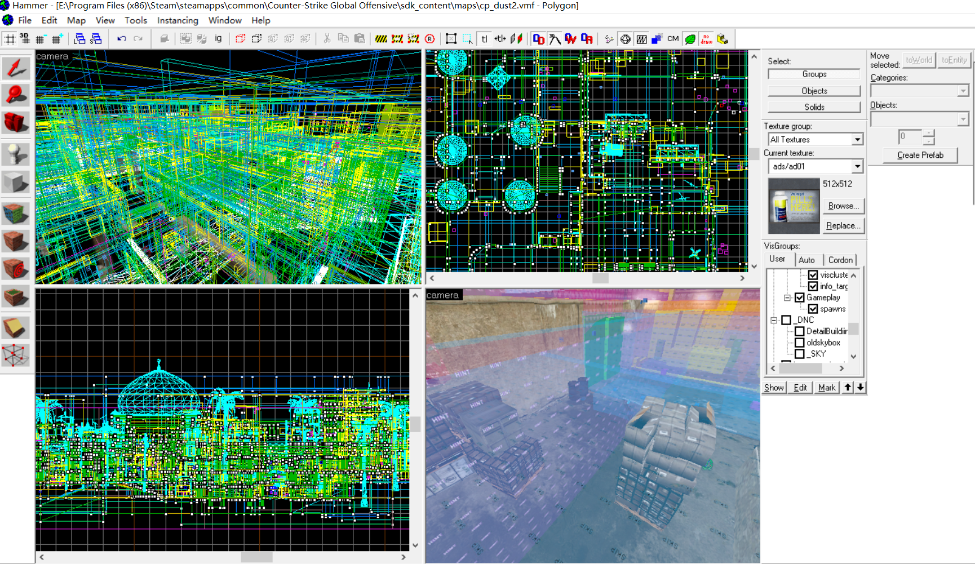The width and height of the screenshot is (975, 564).
Task: Check the _DNC visgroup checkbox
Action: point(787,320)
